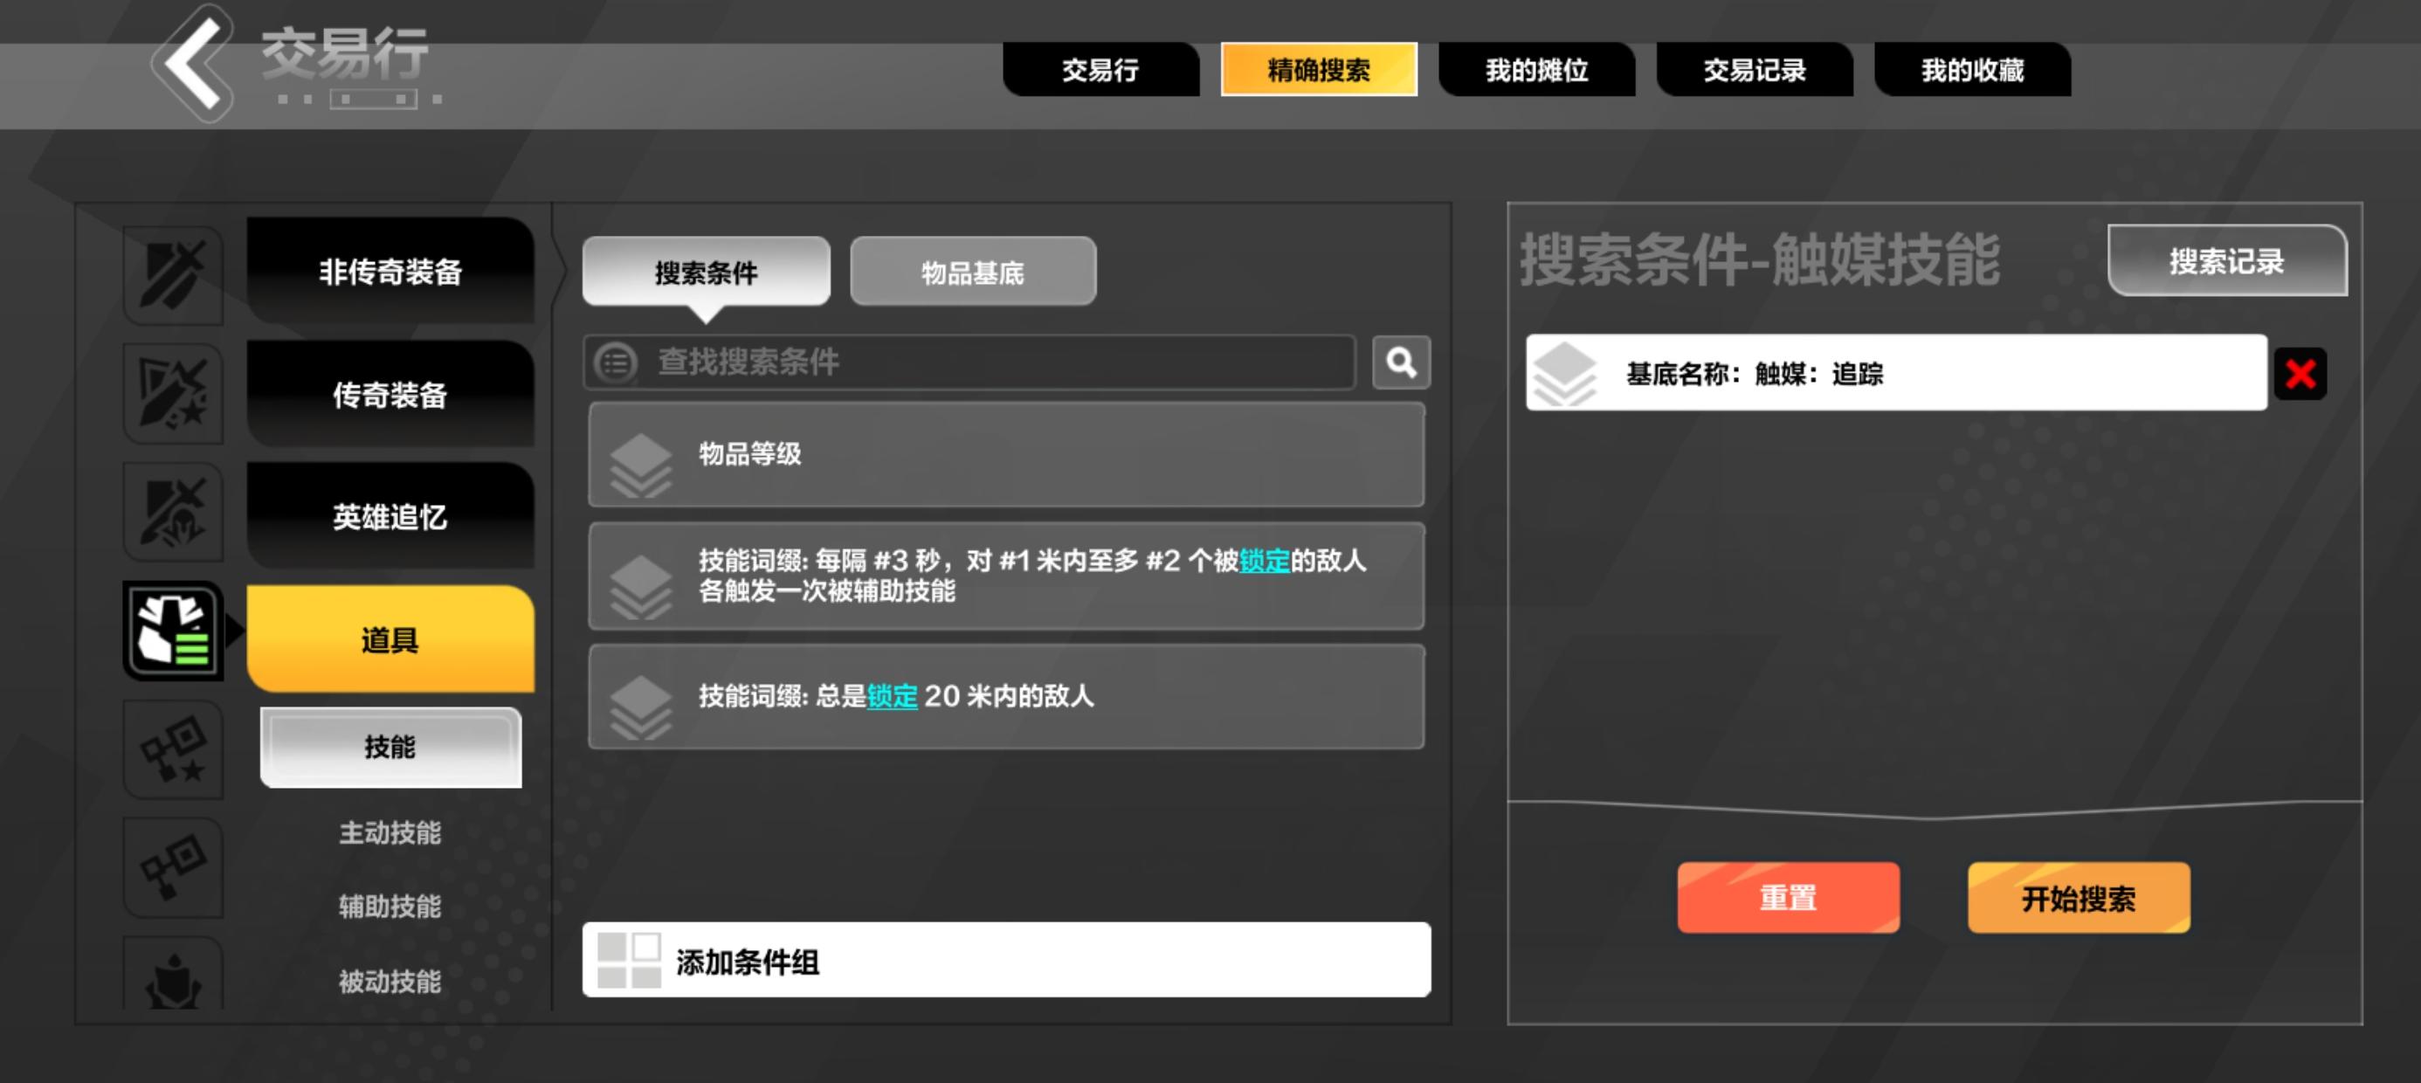Select the 道具 category

(390, 639)
